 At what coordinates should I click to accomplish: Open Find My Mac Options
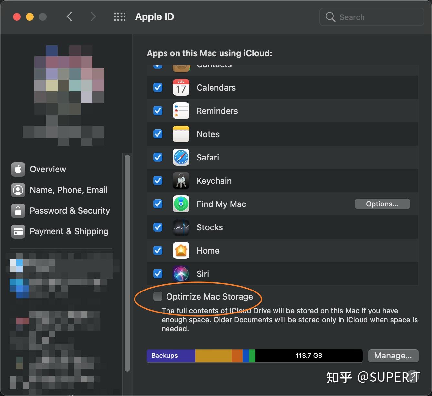[x=382, y=204]
